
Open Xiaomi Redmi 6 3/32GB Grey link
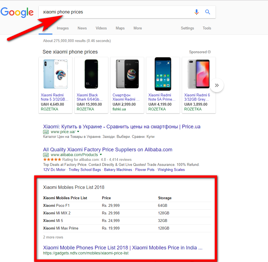(197, 97)
